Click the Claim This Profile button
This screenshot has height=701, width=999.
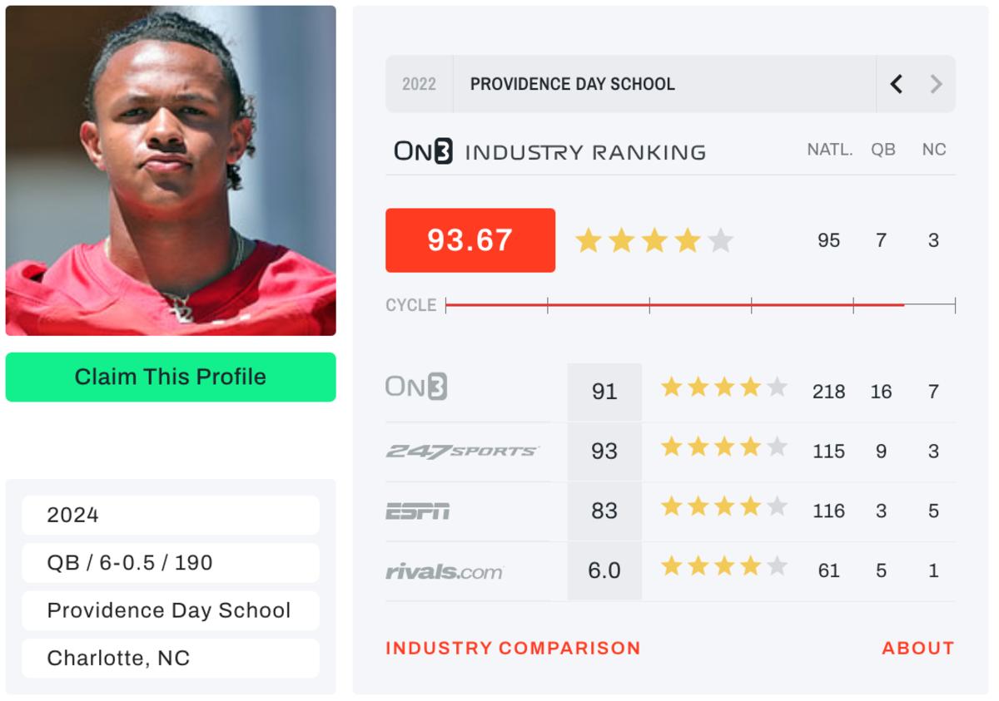coord(171,377)
